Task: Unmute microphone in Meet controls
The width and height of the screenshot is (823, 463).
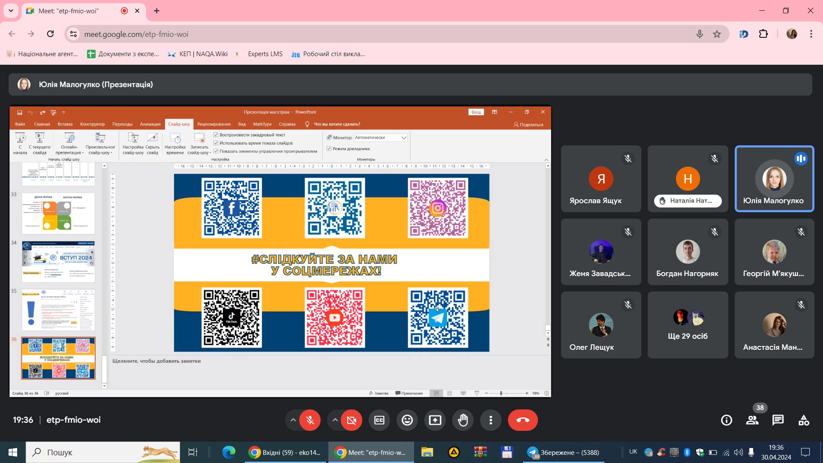Action: coord(310,420)
